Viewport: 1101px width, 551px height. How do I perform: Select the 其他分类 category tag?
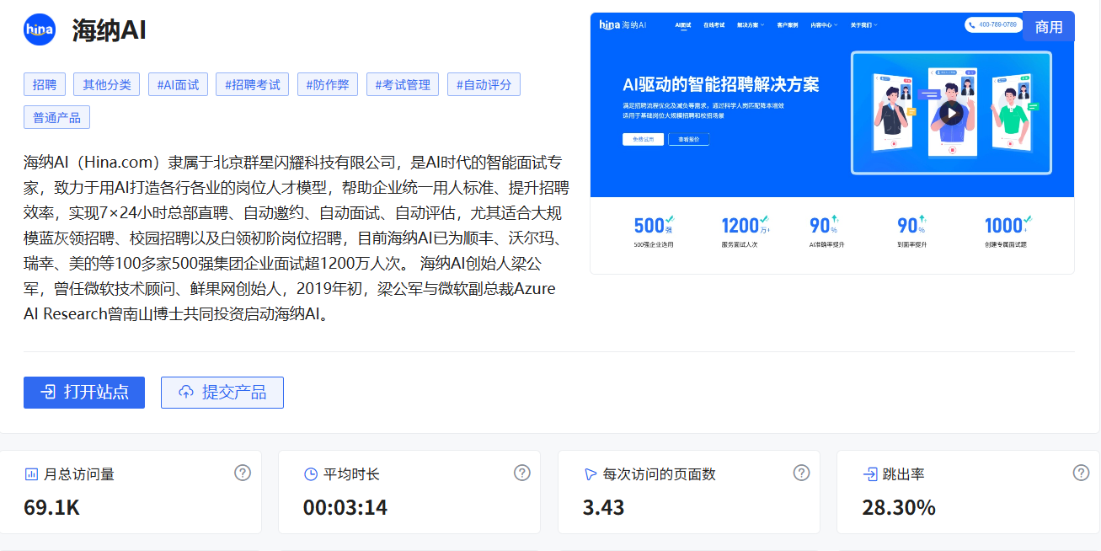(x=107, y=84)
